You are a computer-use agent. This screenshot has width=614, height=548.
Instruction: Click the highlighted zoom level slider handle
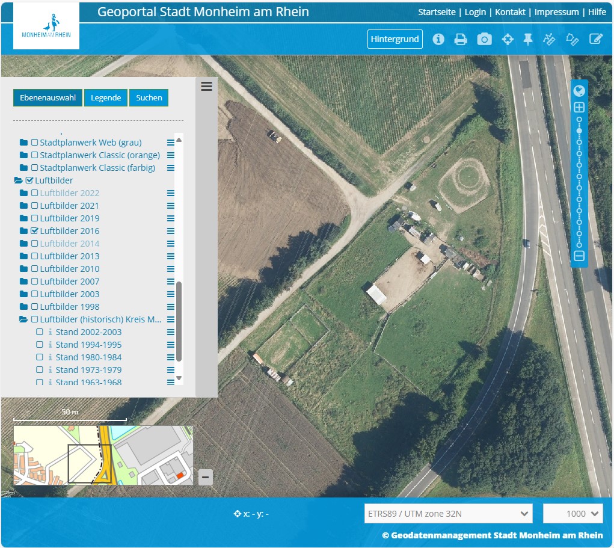coord(579,131)
